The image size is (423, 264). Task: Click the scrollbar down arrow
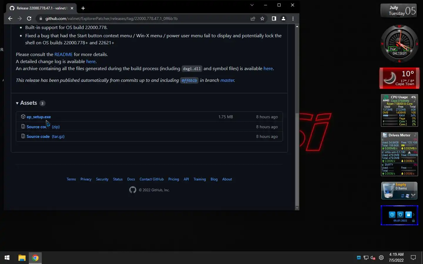click(297, 208)
